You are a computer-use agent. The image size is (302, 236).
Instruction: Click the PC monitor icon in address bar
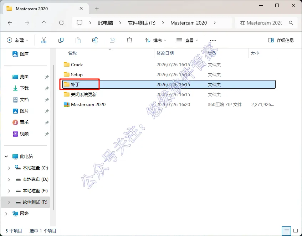click(80, 23)
